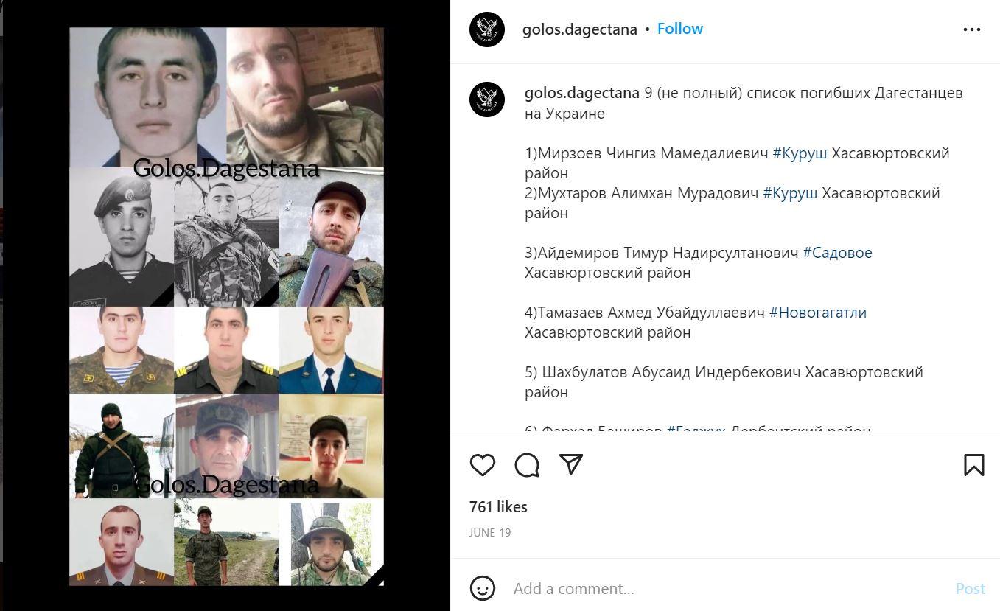1000x611 pixels.
Task: Open the first #Куруш hashtag
Action: click(x=800, y=153)
